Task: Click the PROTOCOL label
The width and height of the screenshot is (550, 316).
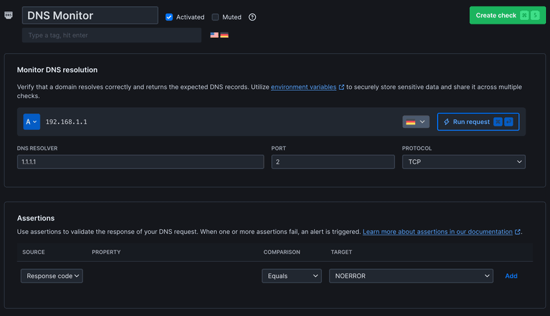Action: [x=416, y=148]
